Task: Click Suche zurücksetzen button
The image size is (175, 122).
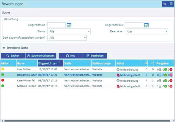Action: pyautogui.click(x=41, y=56)
